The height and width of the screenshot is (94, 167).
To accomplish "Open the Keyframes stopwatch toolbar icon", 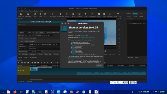I will coord(92,15).
